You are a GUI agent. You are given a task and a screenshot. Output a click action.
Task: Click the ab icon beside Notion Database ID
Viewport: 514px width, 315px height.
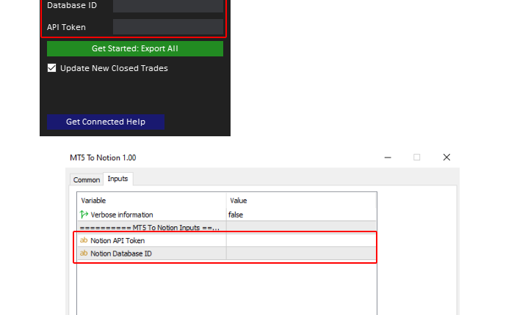click(84, 253)
